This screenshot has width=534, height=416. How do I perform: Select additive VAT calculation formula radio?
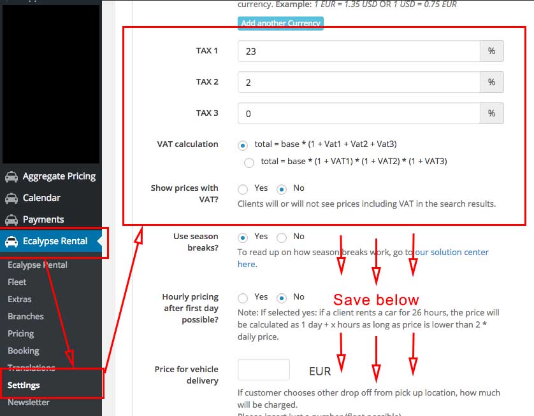coord(243,146)
